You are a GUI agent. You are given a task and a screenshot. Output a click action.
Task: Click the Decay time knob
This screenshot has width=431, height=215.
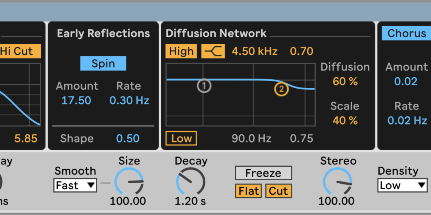(x=191, y=181)
